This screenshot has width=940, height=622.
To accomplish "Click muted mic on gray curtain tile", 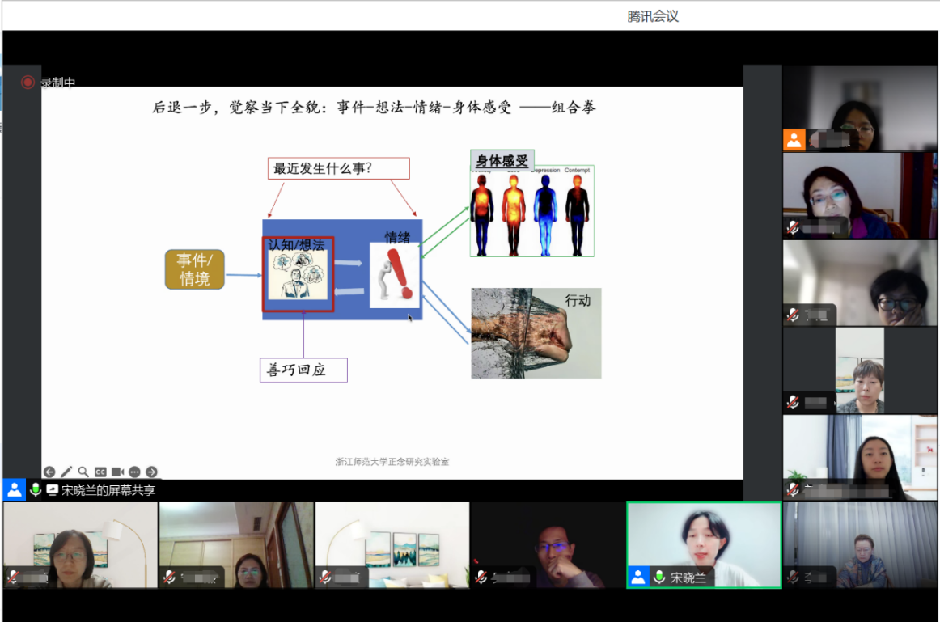I will 793,577.
